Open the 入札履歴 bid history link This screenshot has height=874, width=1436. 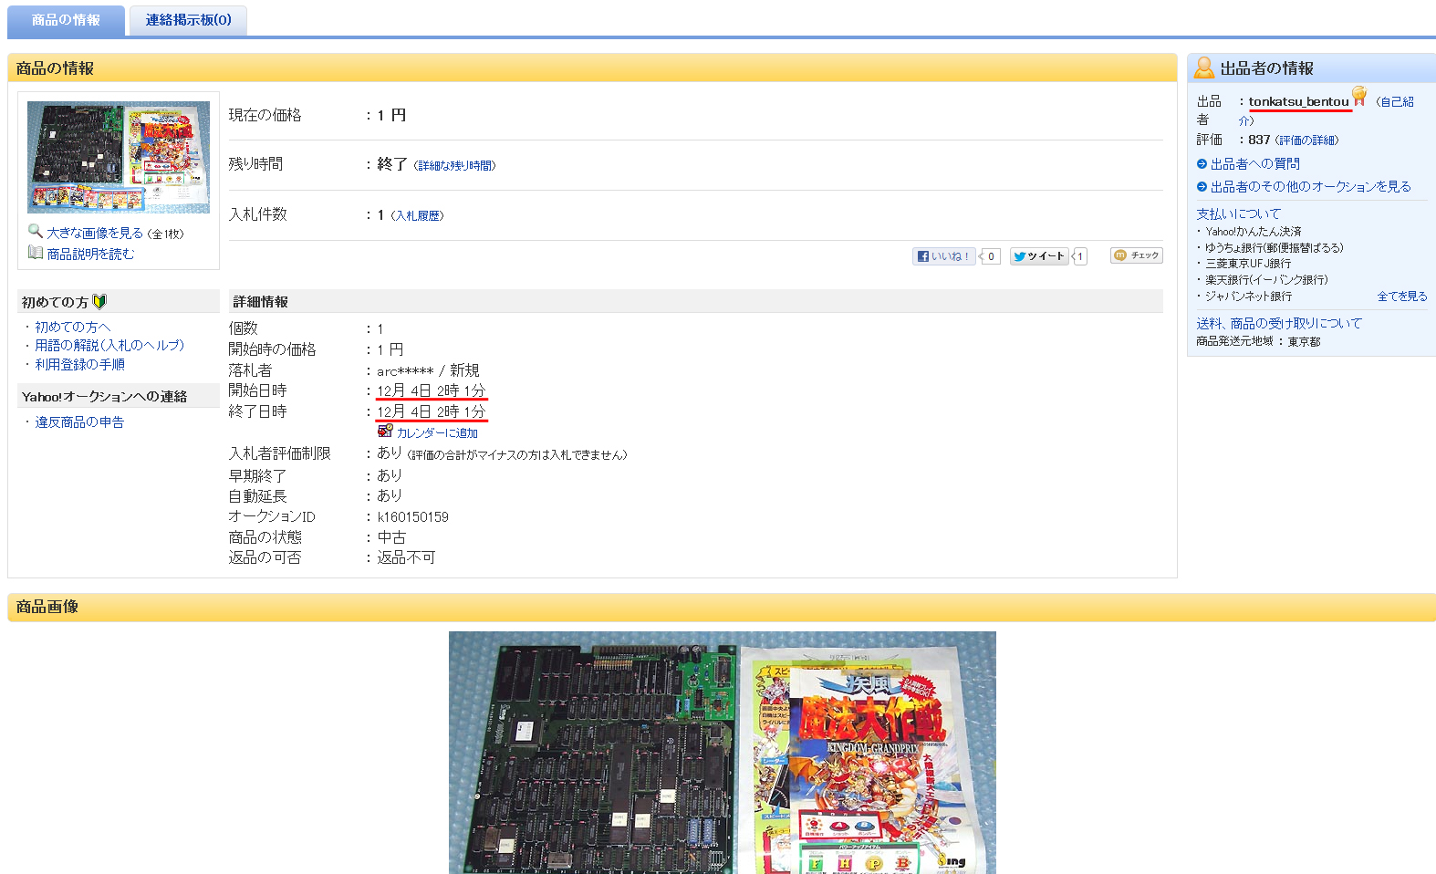[x=418, y=216]
